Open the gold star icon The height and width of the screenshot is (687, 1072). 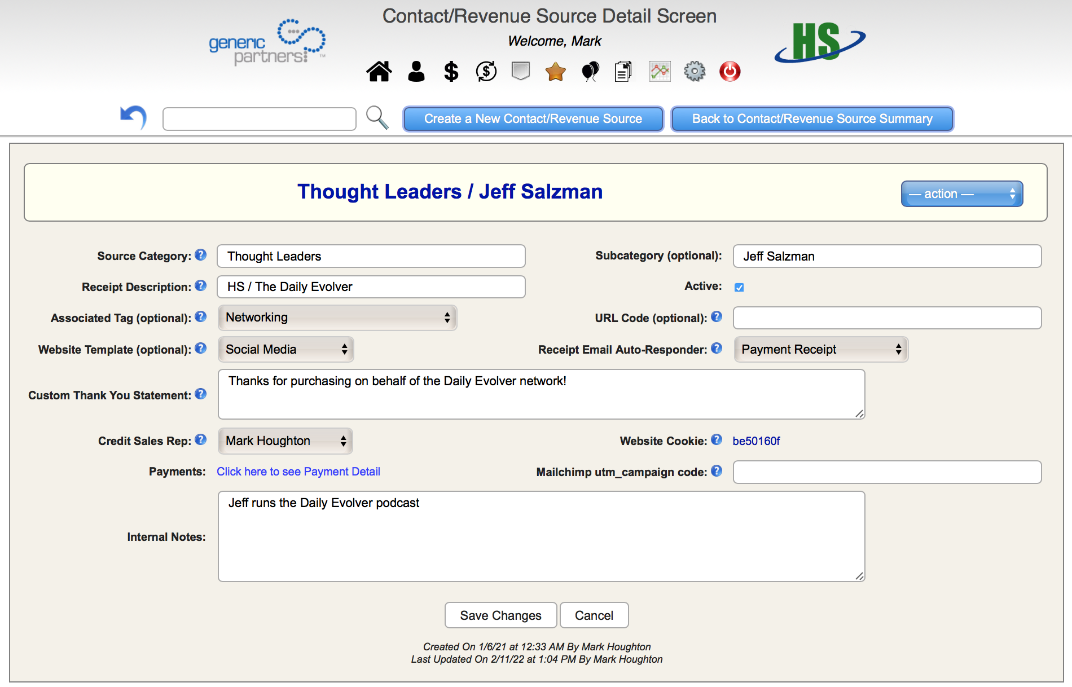[x=555, y=72]
